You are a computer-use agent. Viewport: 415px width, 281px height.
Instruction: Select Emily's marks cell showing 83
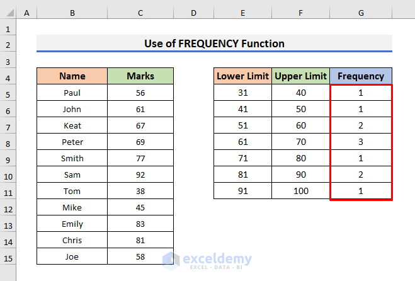pos(140,224)
